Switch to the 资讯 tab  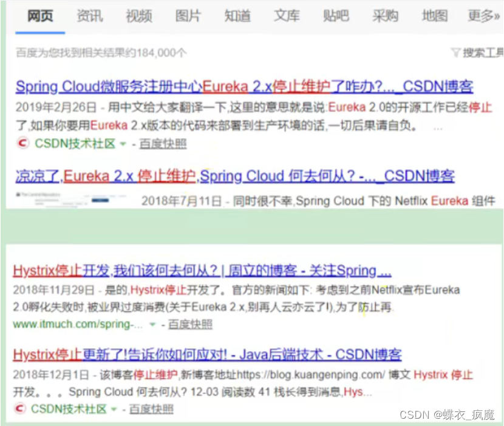click(90, 16)
